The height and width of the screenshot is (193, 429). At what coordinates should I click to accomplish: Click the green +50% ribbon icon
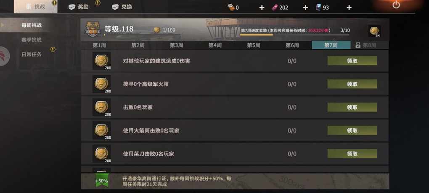[101, 181]
